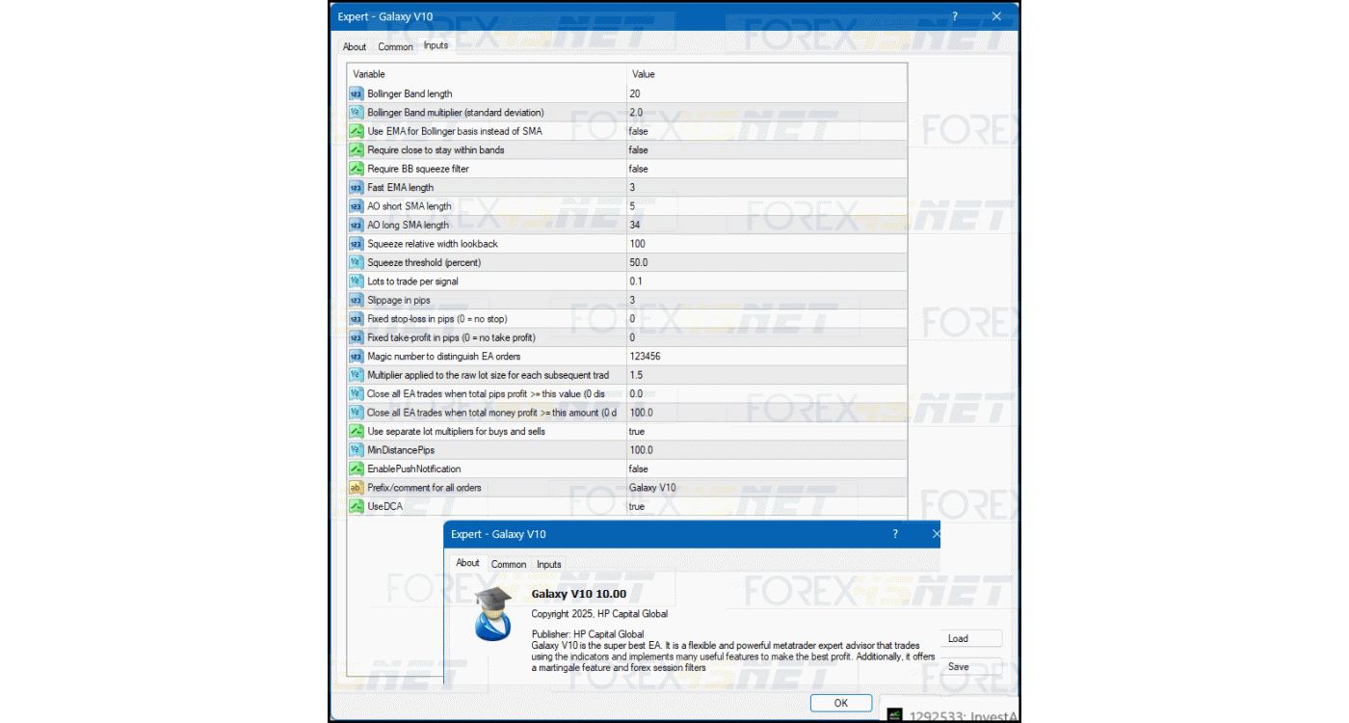Click the icon beside Magic number row
Viewport: 1349px width, 723px height.
point(356,357)
